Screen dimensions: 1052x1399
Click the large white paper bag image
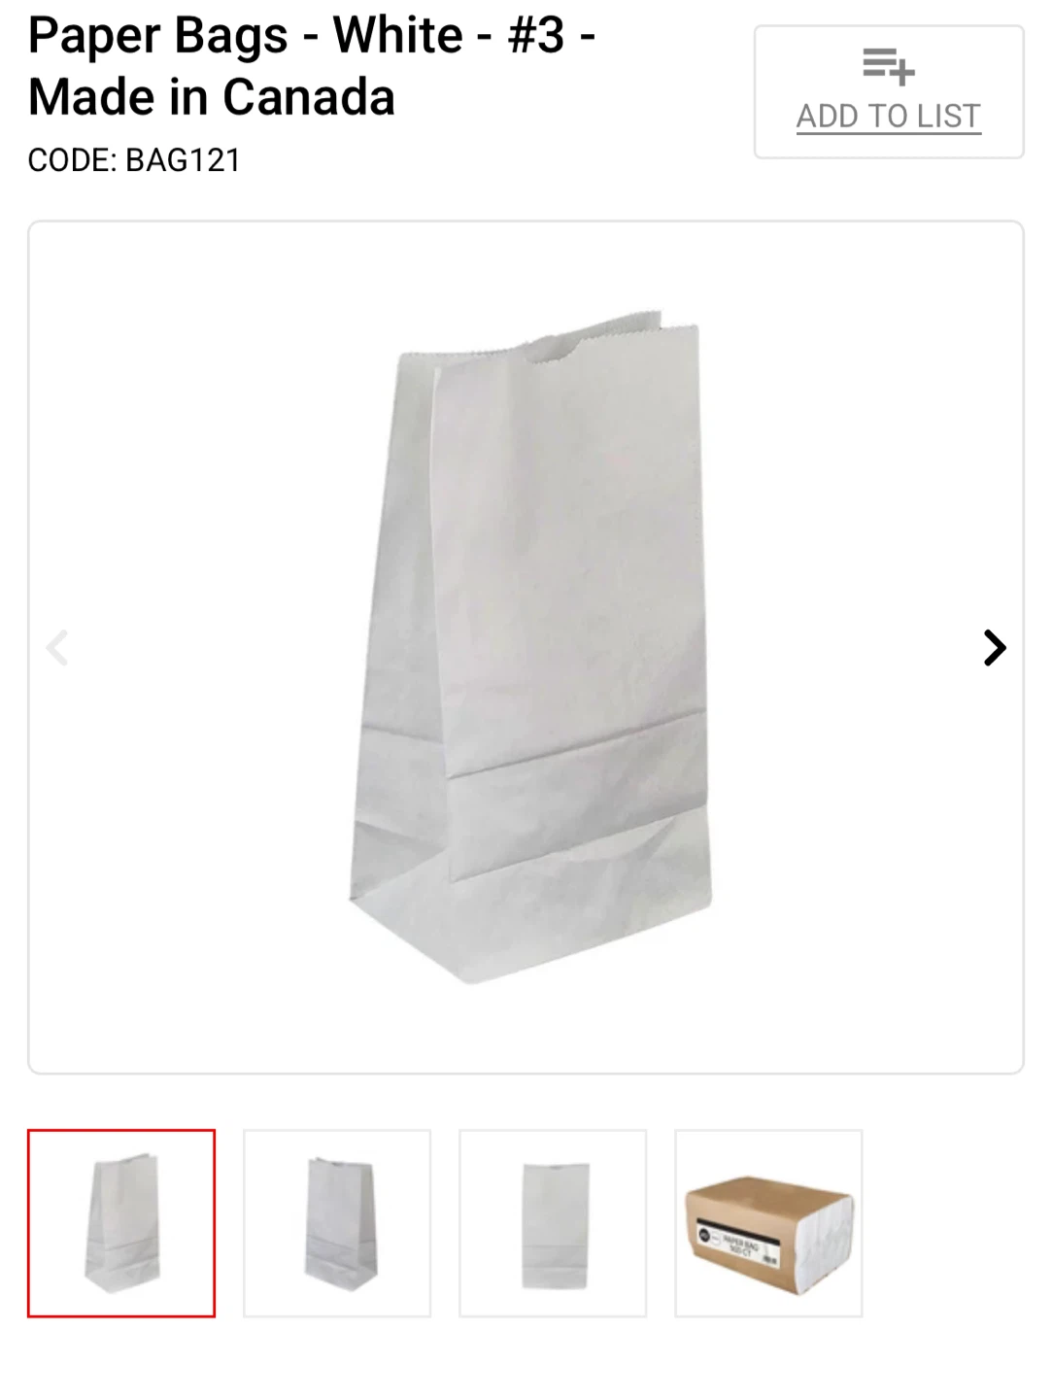529,646
